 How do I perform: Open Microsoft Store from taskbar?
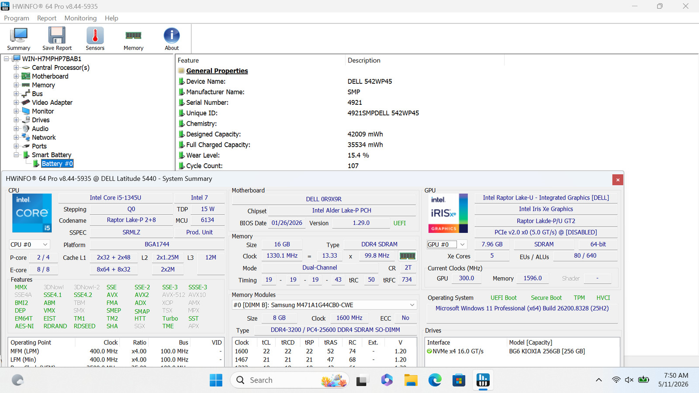[459, 380]
